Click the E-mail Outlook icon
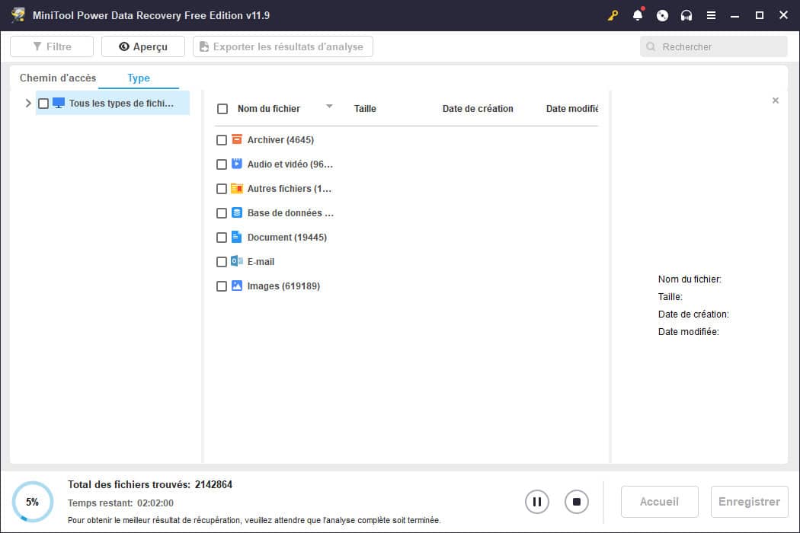The width and height of the screenshot is (800, 533). (236, 261)
